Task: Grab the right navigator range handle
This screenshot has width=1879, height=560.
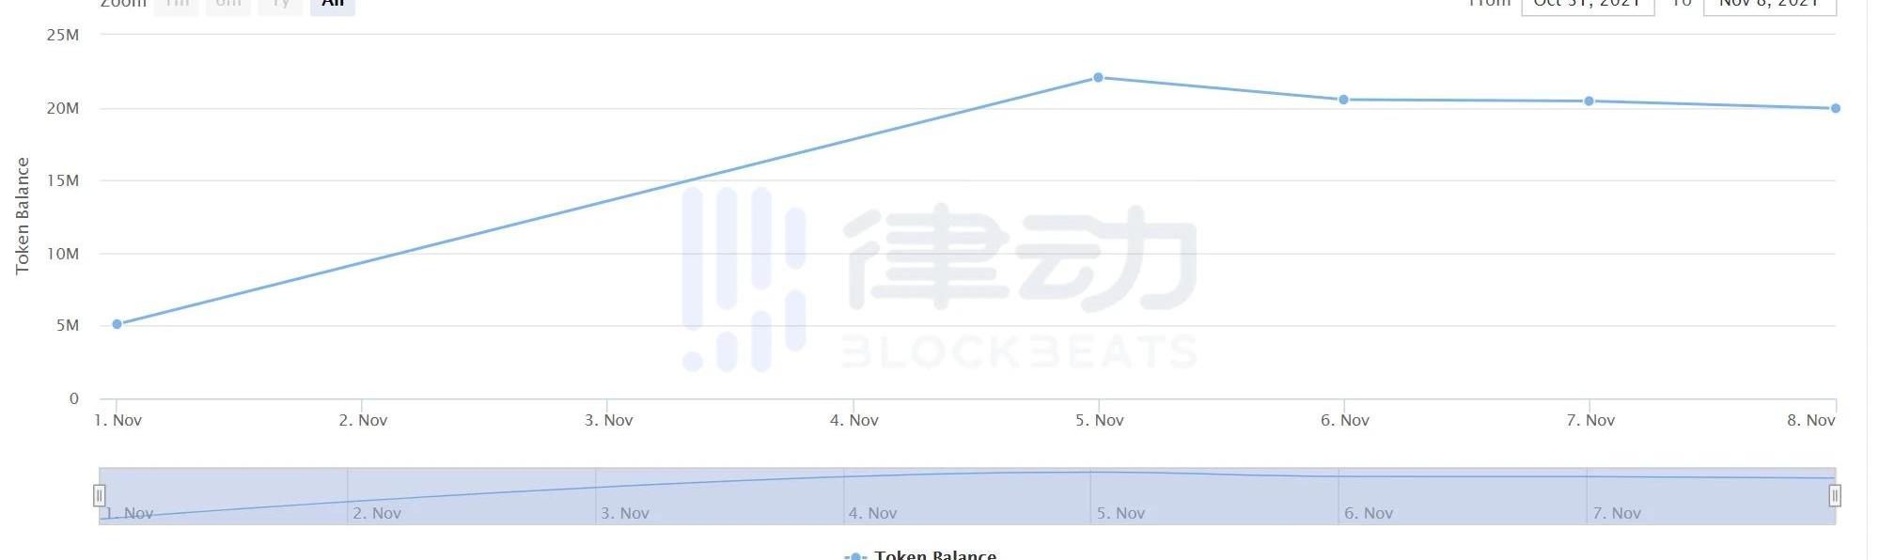Action: coord(1835,495)
